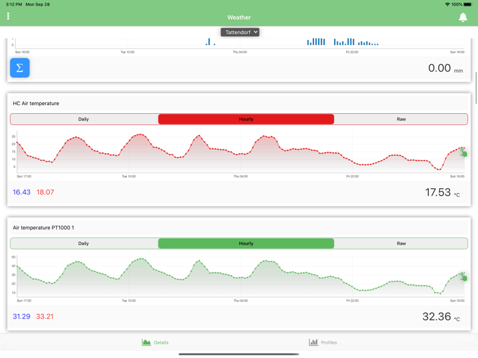
Task: Switch HC Air temperature to Raw
Action: pyautogui.click(x=401, y=119)
